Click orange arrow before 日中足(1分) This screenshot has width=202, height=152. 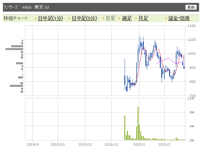tap(36, 18)
